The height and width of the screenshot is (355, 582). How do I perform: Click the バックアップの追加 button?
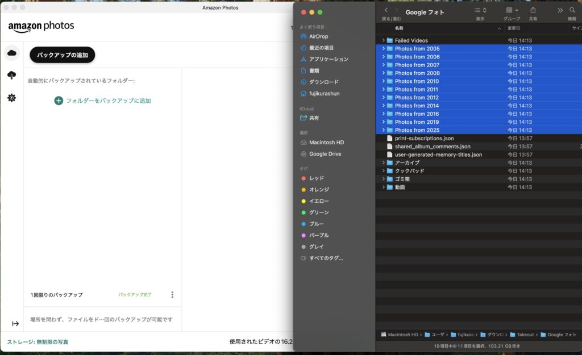click(63, 55)
